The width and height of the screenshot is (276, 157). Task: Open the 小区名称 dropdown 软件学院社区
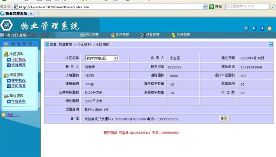tap(102, 58)
